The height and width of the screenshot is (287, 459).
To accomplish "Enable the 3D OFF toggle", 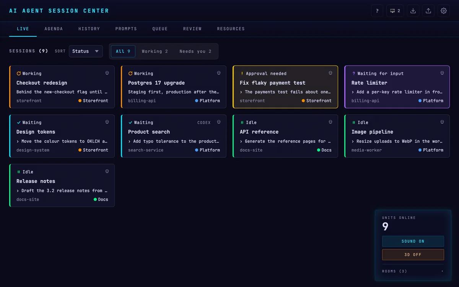I will pyautogui.click(x=413, y=254).
